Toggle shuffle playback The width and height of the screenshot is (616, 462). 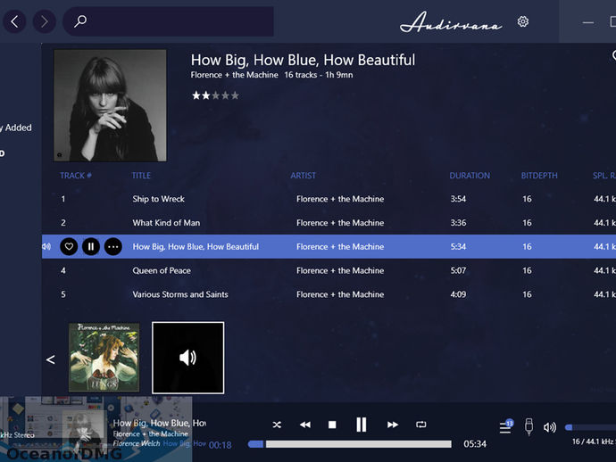[277, 425]
